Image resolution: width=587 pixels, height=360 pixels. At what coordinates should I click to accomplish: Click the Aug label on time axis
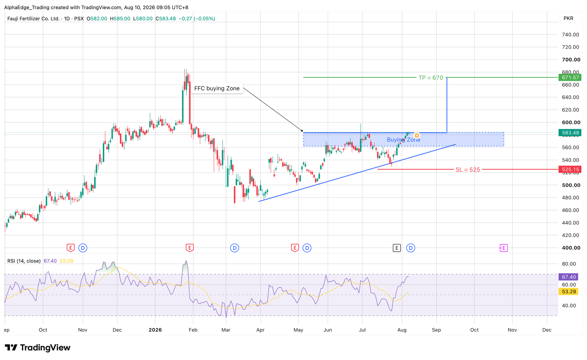pos(402,330)
